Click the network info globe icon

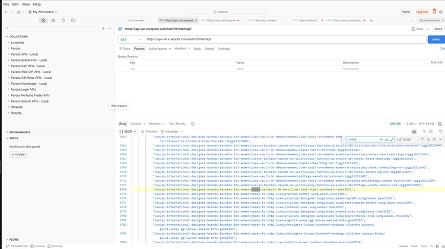click(x=440, y=124)
